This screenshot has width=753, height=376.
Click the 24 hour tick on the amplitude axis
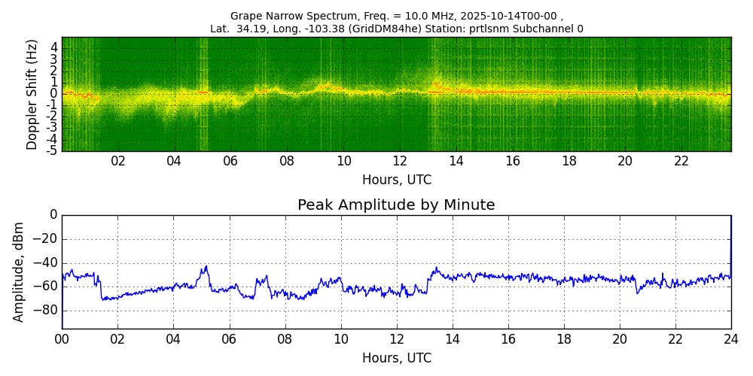(x=730, y=339)
